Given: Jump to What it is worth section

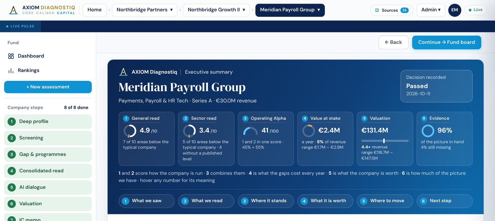Looking at the screenshot, I should [x=325, y=201].
